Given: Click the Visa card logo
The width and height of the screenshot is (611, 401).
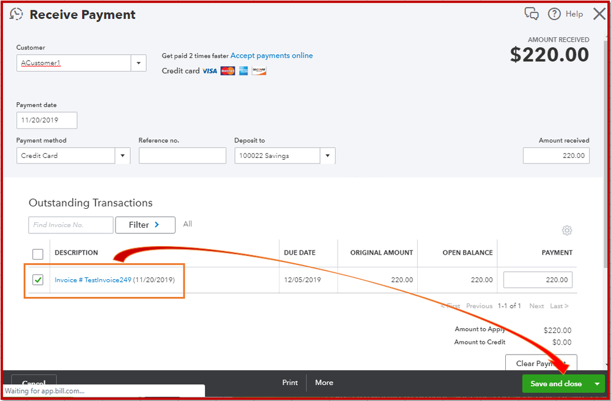Looking at the screenshot, I should (x=210, y=71).
